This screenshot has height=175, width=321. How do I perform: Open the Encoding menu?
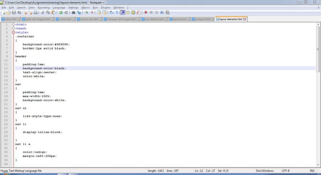tap(44, 7)
